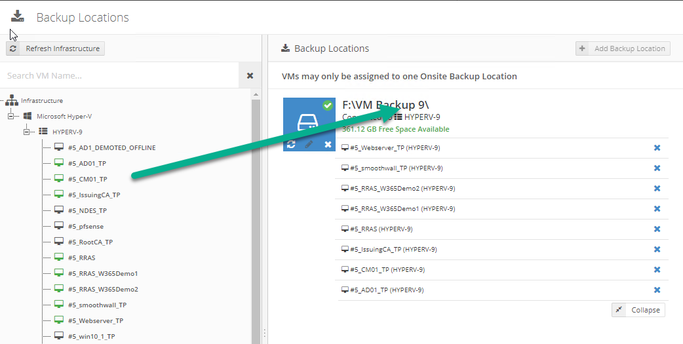
Task: Select #5_pfsense VM in tree
Action: click(85, 226)
